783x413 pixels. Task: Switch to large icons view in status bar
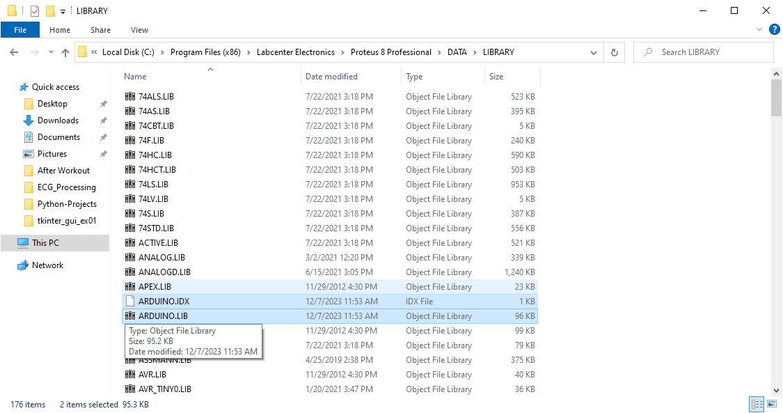tap(770, 404)
